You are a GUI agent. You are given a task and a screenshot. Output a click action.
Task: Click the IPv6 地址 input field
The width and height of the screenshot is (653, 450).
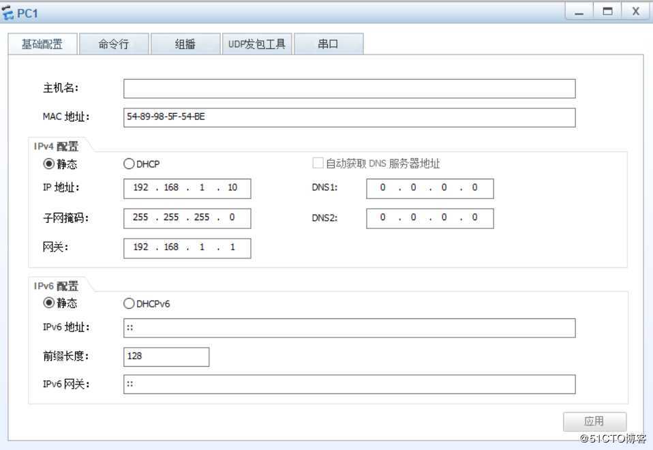350,328
